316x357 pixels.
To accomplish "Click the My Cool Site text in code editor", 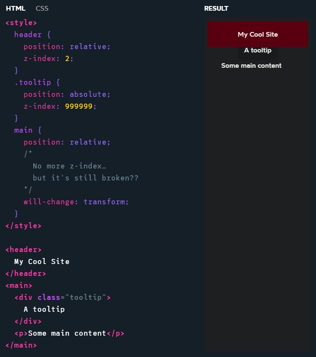I will click(x=41, y=261).
